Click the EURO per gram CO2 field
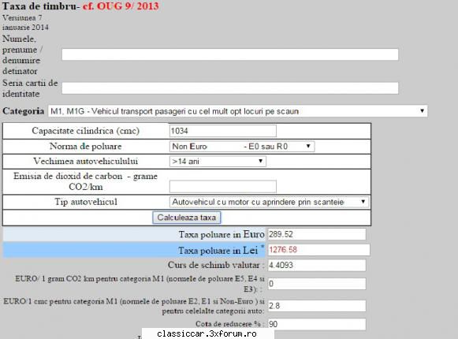The width and height of the screenshot is (458, 339). click(x=317, y=284)
